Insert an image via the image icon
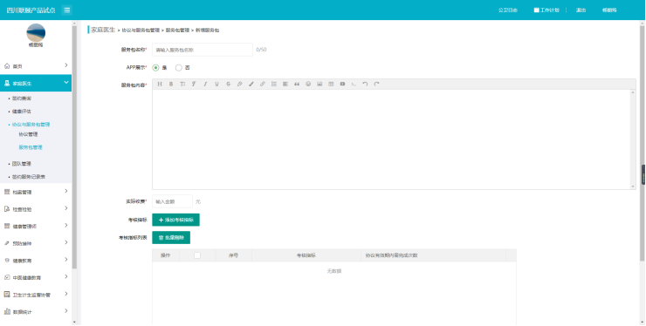 point(320,84)
